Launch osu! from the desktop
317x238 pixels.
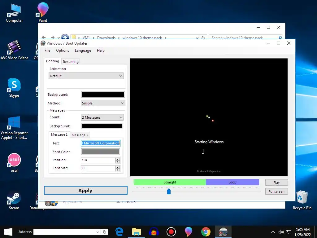click(14, 162)
